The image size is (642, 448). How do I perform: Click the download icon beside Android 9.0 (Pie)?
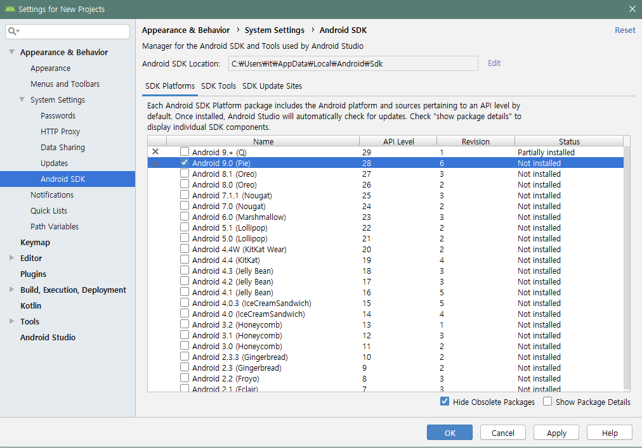point(155,163)
